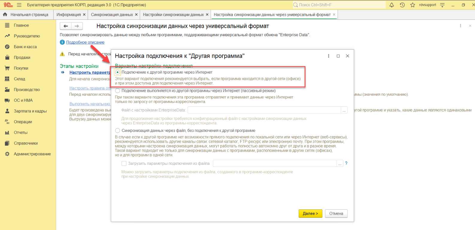Image resolution: width=475 pixels, height=230 pixels.
Task: Click Настроить параметры link
Action: [90, 72]
